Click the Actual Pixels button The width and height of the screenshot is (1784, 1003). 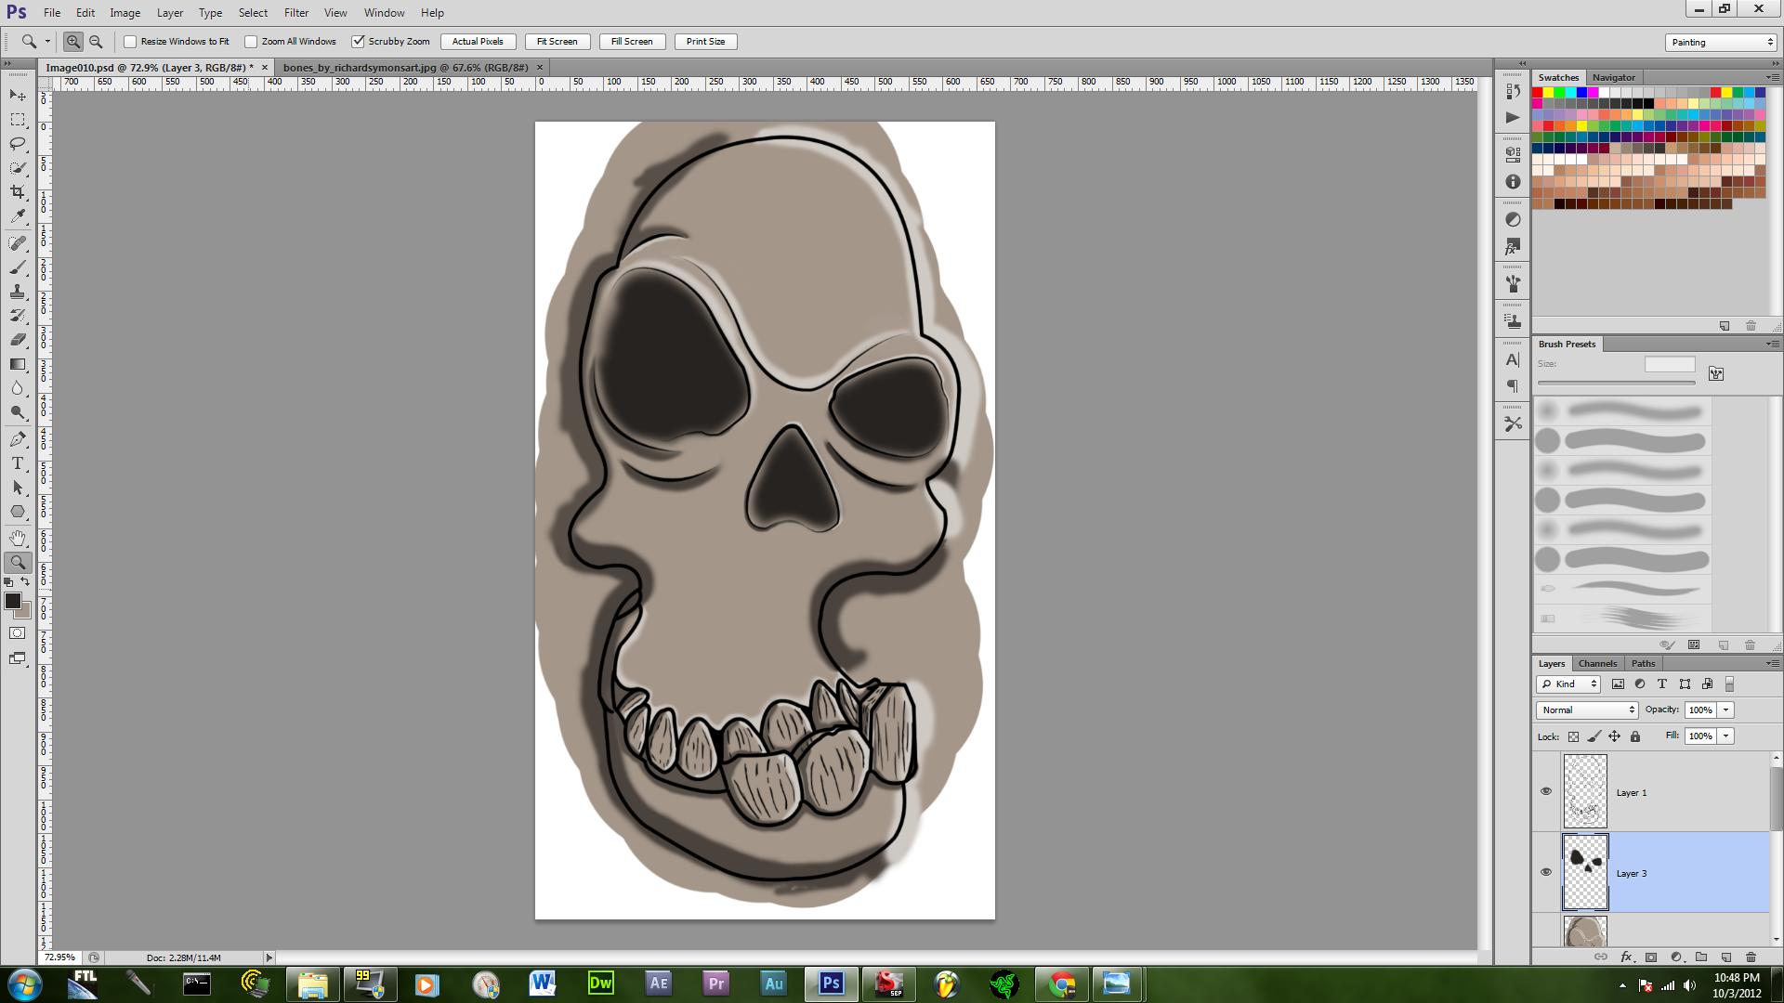click(x=478, y=42)
